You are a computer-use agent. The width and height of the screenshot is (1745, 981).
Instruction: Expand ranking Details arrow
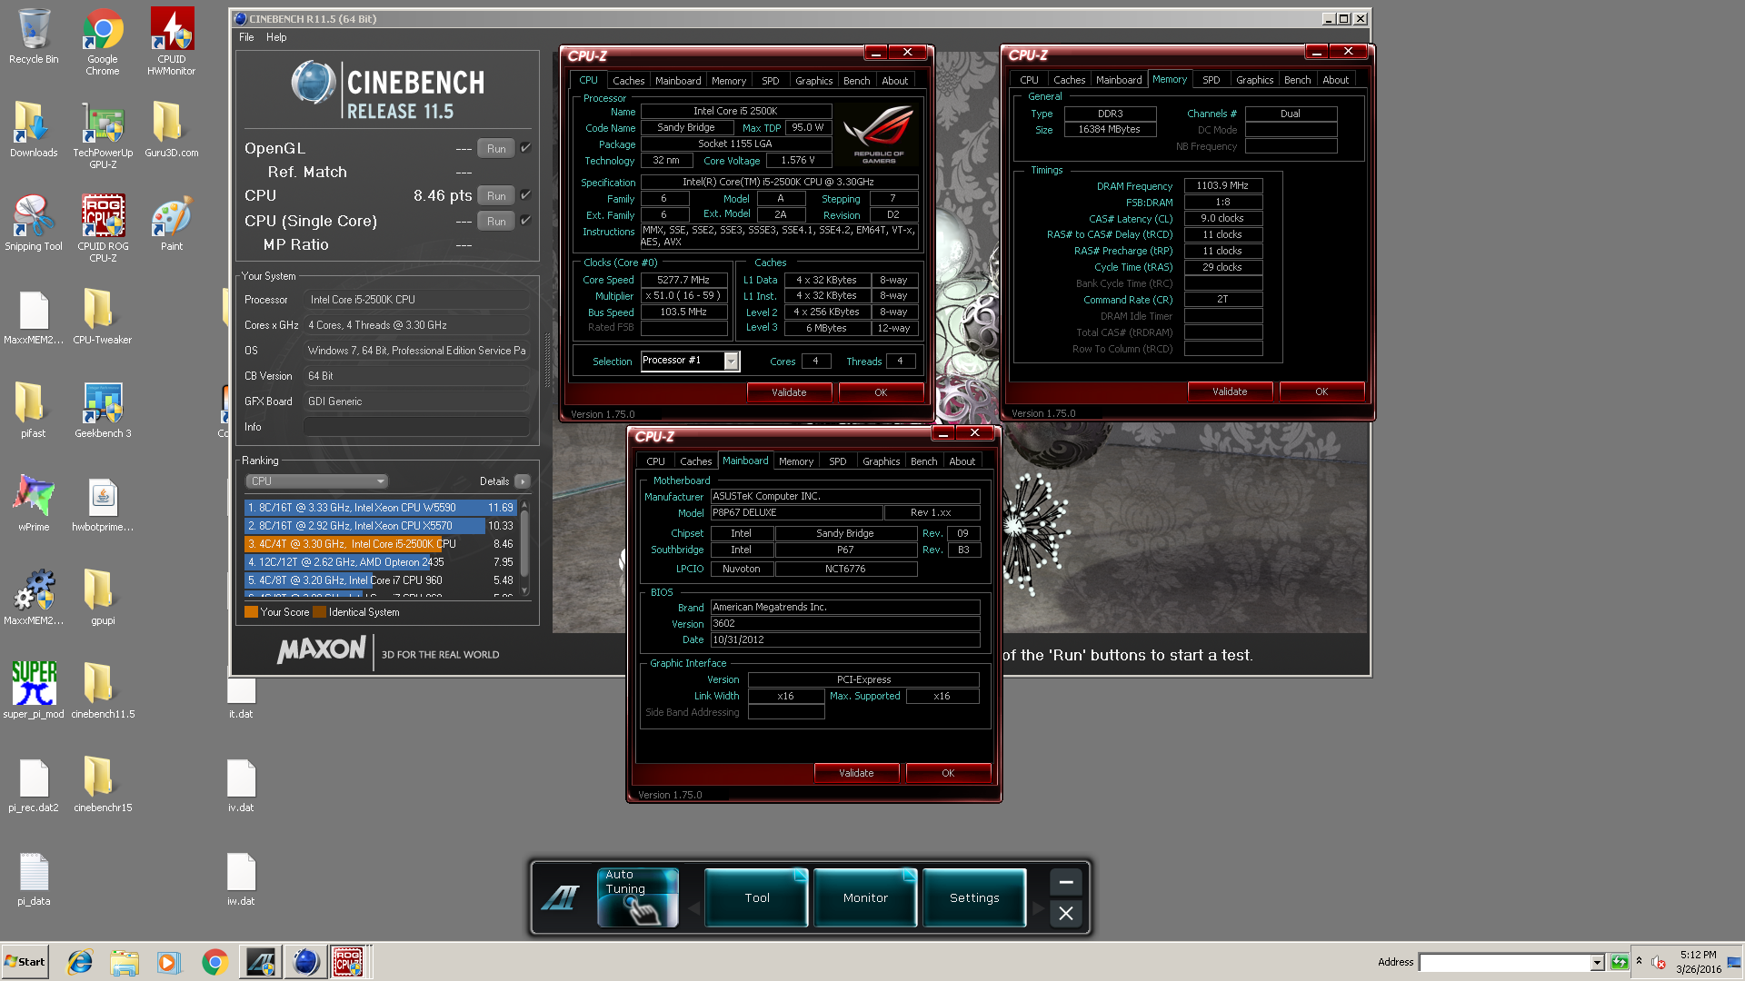pos(523,481)
